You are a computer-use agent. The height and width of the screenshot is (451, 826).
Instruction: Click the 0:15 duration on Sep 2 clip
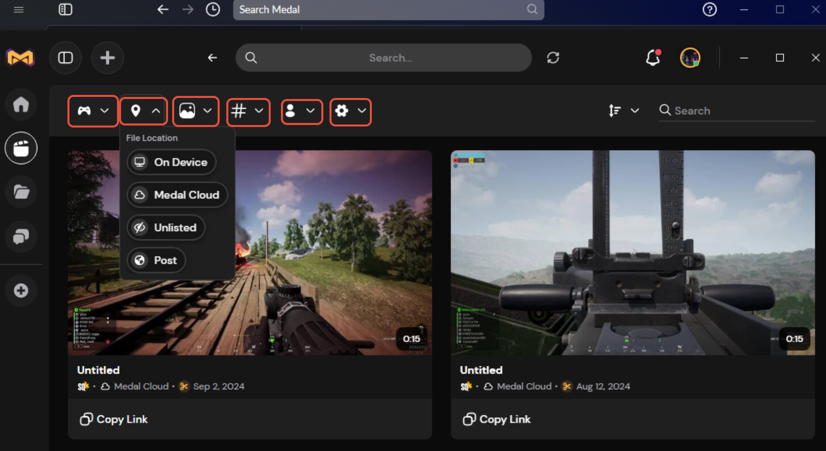[412, 339]
